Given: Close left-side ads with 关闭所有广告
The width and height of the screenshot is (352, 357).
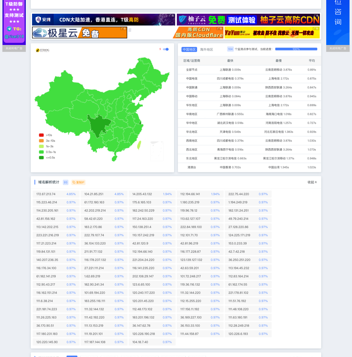Looking at the screenshot, I should click(14, 49).
